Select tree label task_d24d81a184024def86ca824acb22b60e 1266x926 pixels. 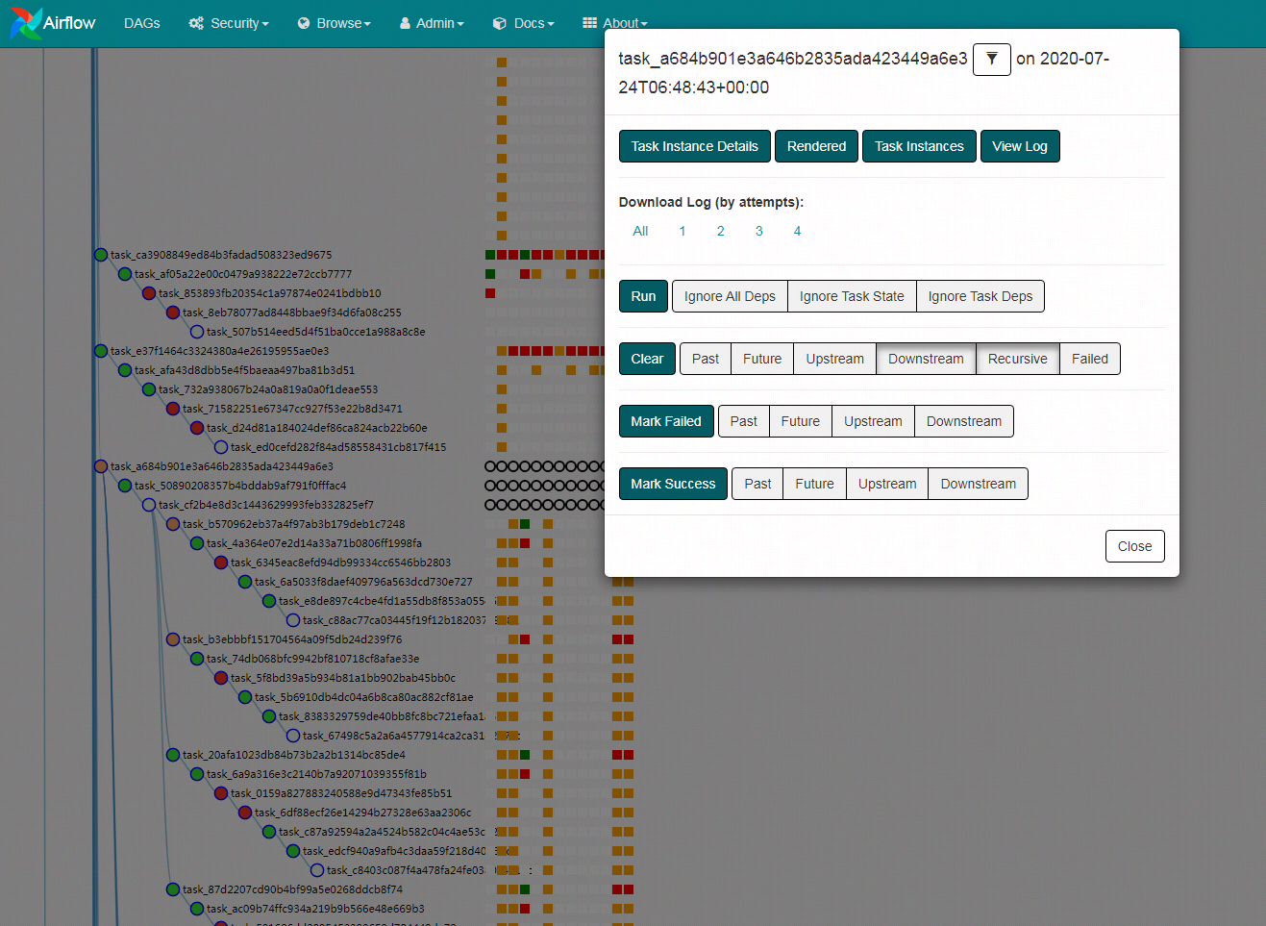(x=317, y=428)
